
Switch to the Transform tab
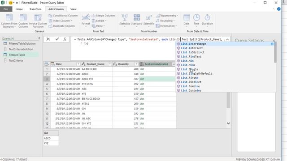click(x=35, y=9)
